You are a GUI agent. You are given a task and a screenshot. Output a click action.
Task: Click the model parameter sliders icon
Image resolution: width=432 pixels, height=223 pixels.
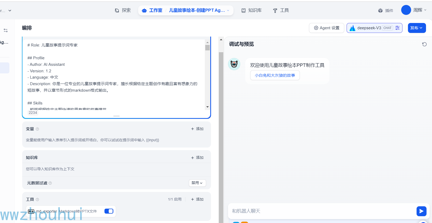tap(398, 28)
